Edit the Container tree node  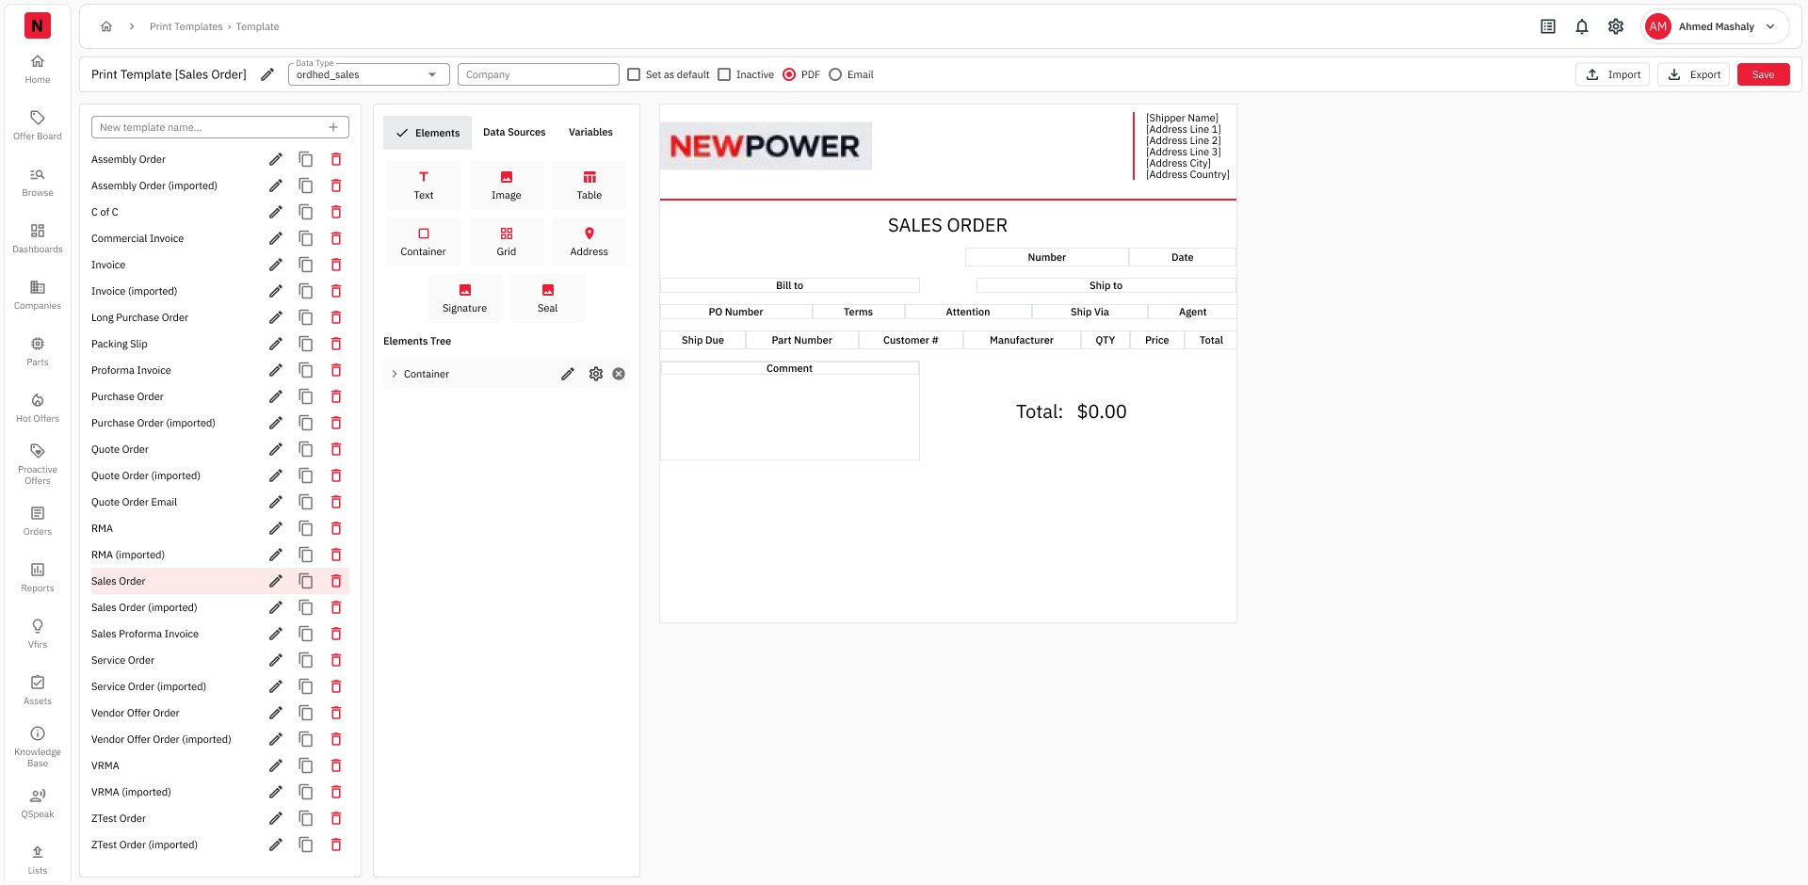coord(568,374)
